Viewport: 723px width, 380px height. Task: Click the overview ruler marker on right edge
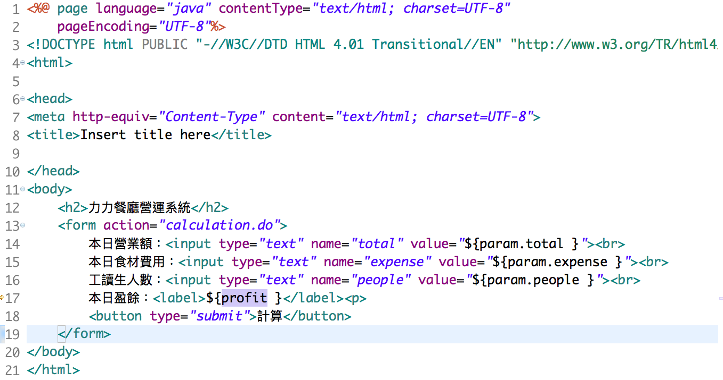tap(720, 299)
